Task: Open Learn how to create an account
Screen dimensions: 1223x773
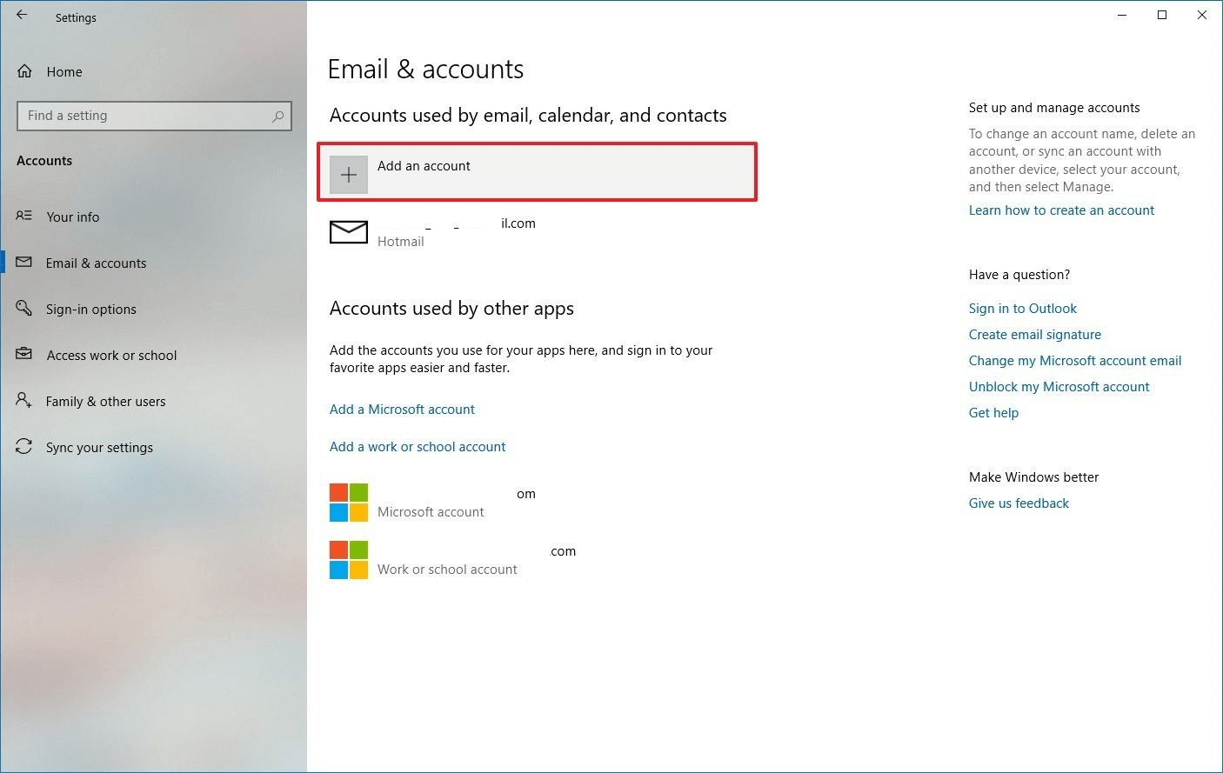Action: pyautogui.click(x=1061, y=210)
